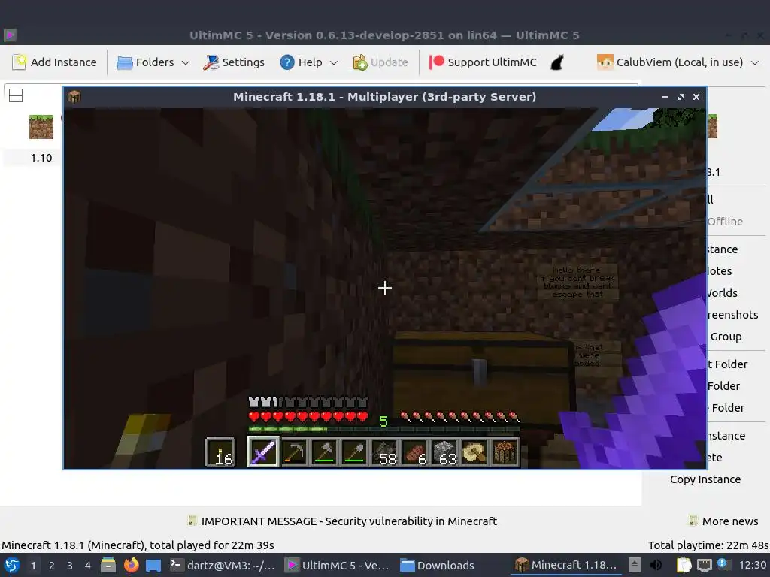
Task: Open the clipboard tray icon
Action: click(x=684, y=565)
